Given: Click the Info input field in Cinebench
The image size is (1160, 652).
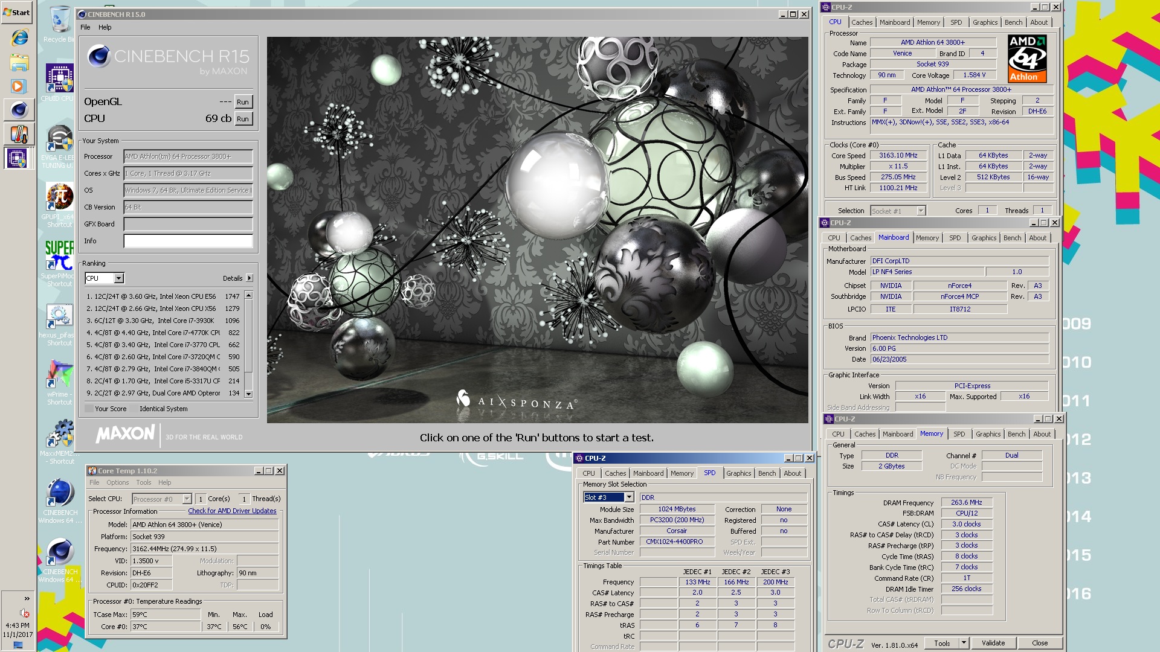Looking at the screenshot, I should tap(188, 241).
